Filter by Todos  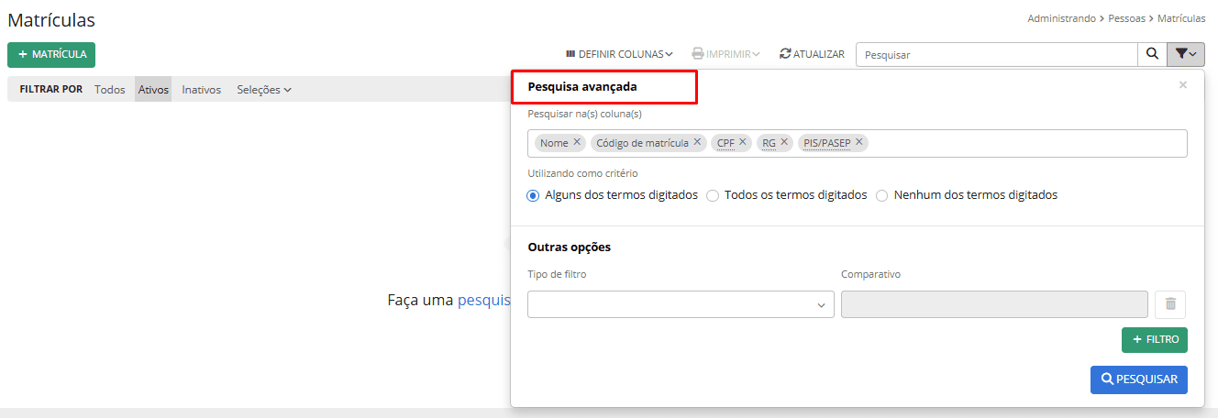(x=110, y=90)
